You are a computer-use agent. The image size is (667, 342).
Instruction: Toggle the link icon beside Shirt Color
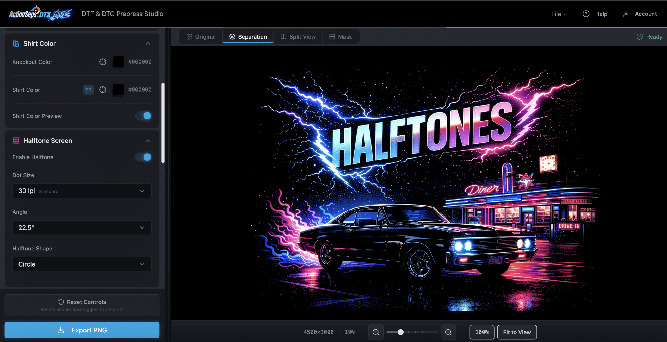pos(88,90)
